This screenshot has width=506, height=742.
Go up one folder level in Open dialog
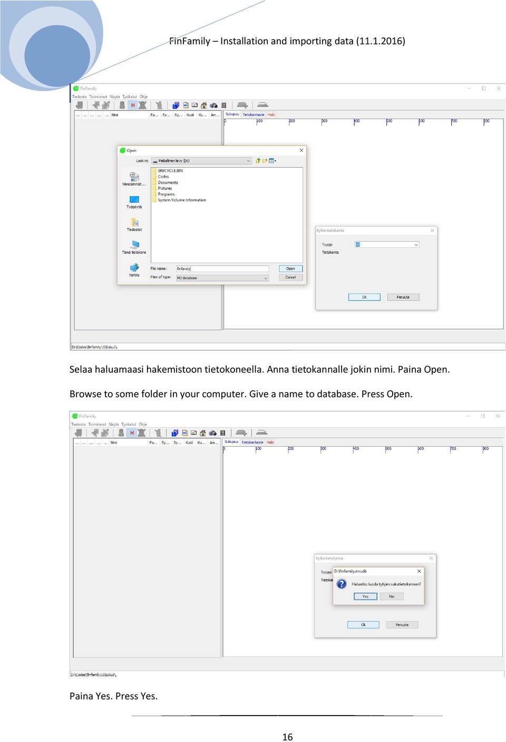pos(258,161)
